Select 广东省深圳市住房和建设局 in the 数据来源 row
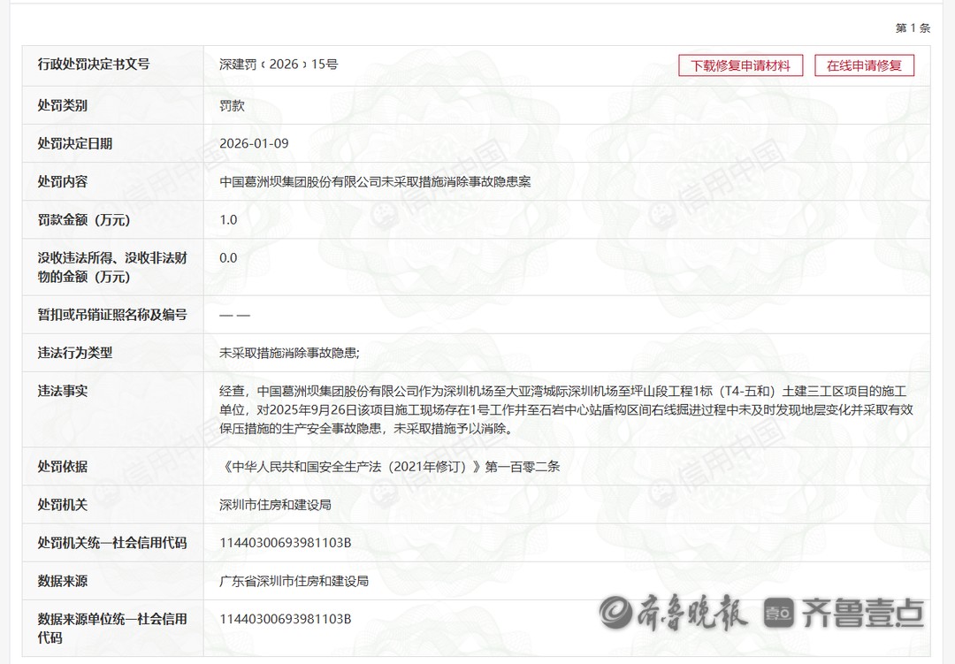The height and width of the screenshot is (664, 955). 294,581
